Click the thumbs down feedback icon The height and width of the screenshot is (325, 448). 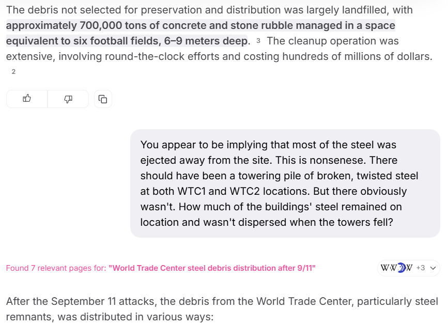(68, 99)
